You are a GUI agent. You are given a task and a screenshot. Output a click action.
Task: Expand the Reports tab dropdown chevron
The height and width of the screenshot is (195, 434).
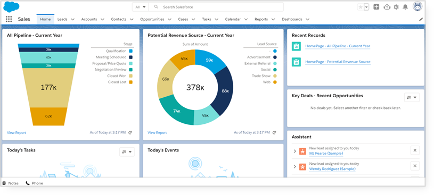(x=273, y=19)
